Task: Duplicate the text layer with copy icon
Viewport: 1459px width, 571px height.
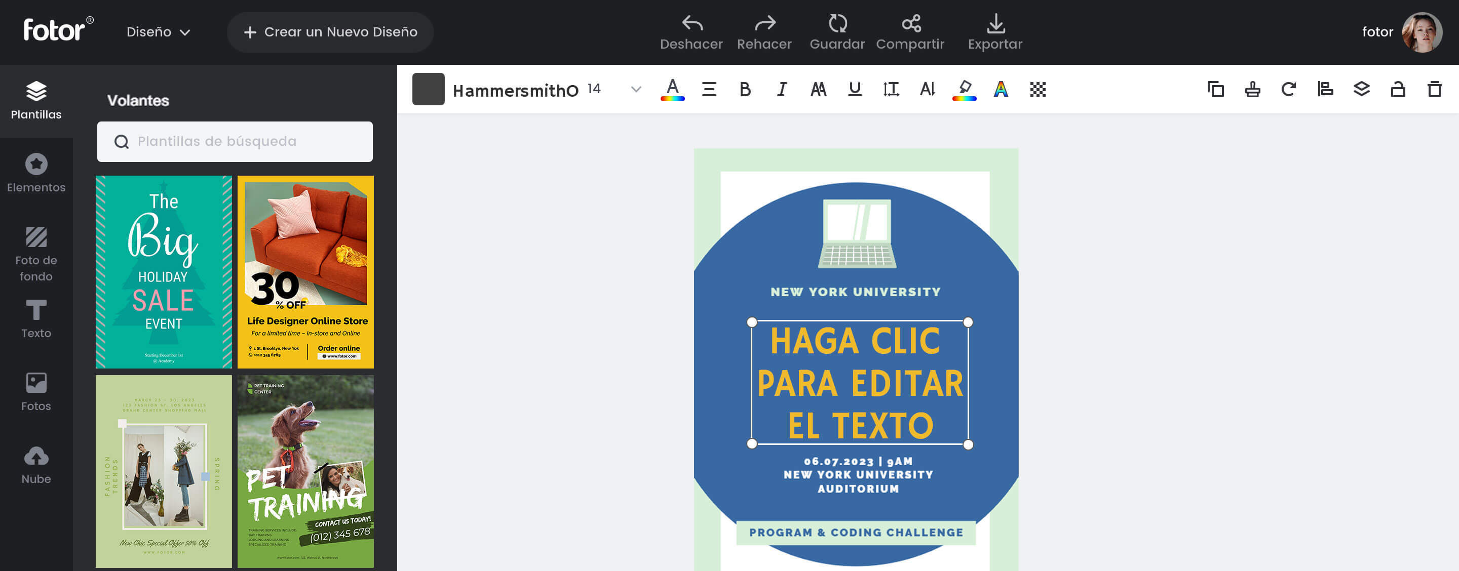Action: [x=1215, y=89]
